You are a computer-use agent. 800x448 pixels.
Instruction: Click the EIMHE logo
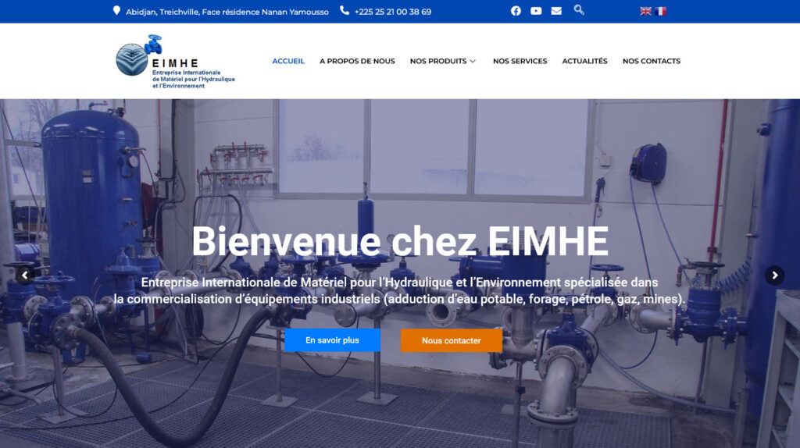(x=175, y=62)
